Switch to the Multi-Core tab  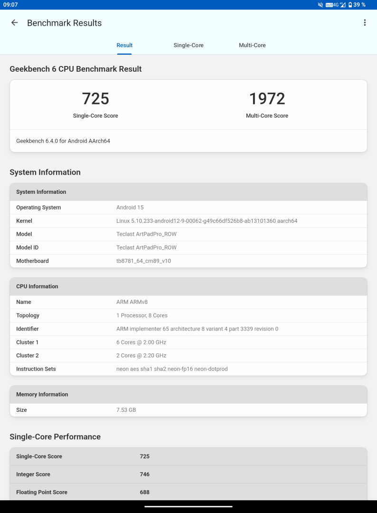(252, 45)
